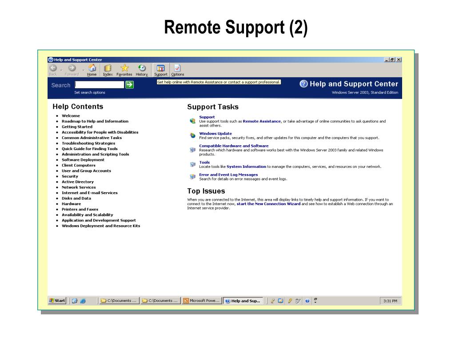Open the Hardware help topic
Viewport: 455px width, 341px height.
[72, 204]
